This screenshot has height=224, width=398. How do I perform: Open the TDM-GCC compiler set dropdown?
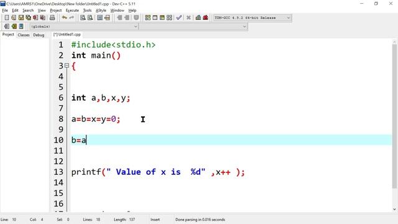point(252,18)
